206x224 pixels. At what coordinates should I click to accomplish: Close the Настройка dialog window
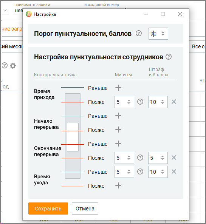click(x=180, y=14)
